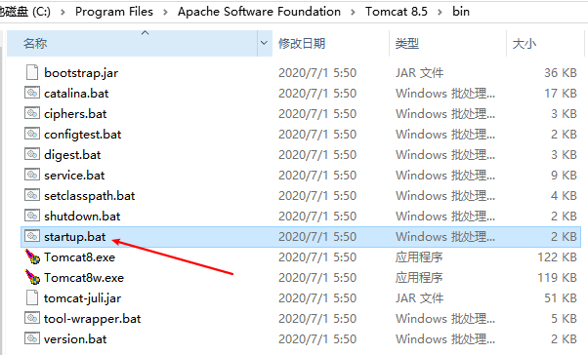Click the Tomcat8w.exe application icon
This screenshot has width=588, height=355.
pos(32,278)
